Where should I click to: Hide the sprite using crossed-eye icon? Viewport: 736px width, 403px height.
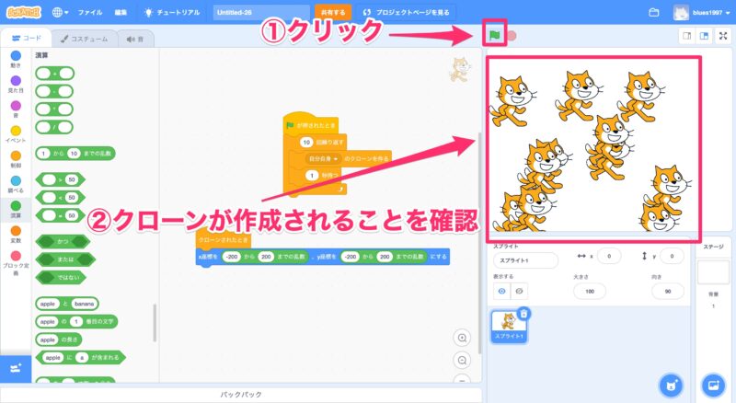[x=520, y=291]
